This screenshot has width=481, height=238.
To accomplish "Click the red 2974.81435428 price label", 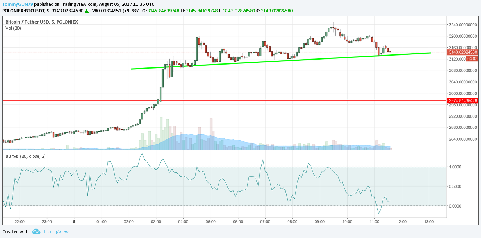I will pos(463,100).
